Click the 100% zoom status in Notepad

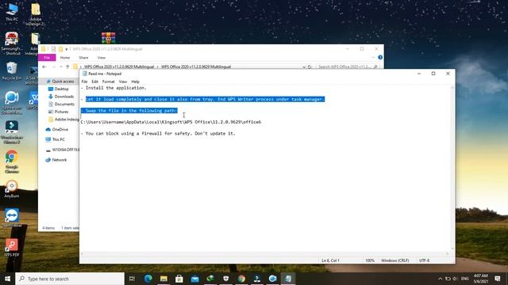coord(370,260)
